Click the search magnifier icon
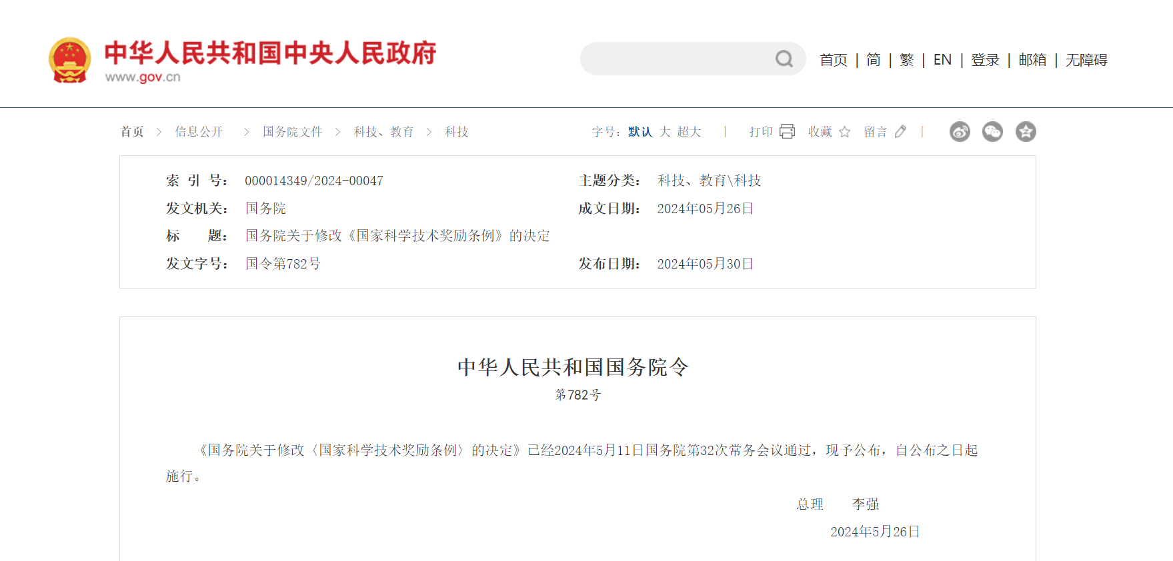Screen dimensions: 1173x561 [x=784, y=59]
